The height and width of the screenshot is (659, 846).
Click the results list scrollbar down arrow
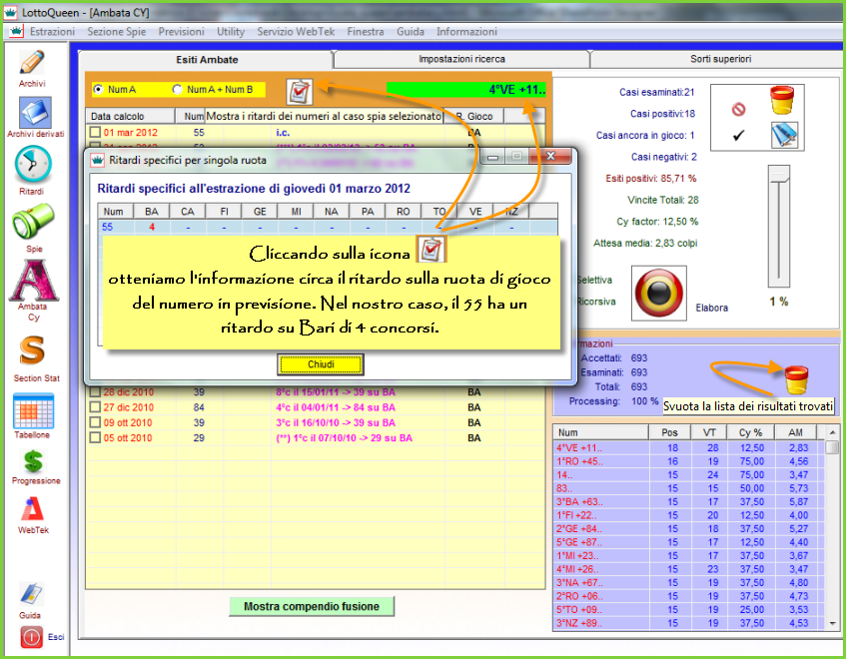832,623
